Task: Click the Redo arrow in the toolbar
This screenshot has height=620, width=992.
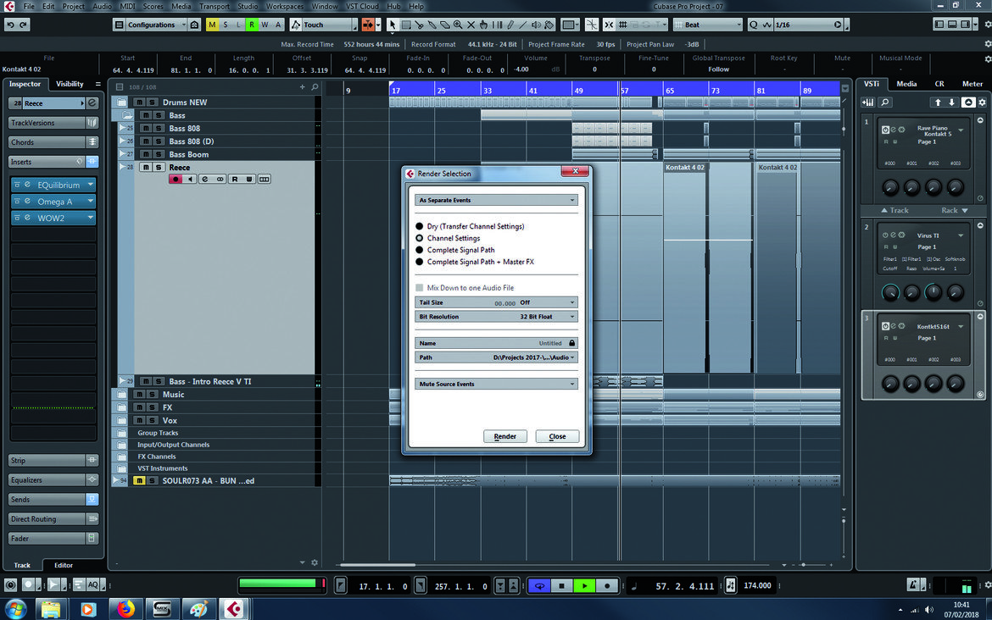Action: pos(24,25)
